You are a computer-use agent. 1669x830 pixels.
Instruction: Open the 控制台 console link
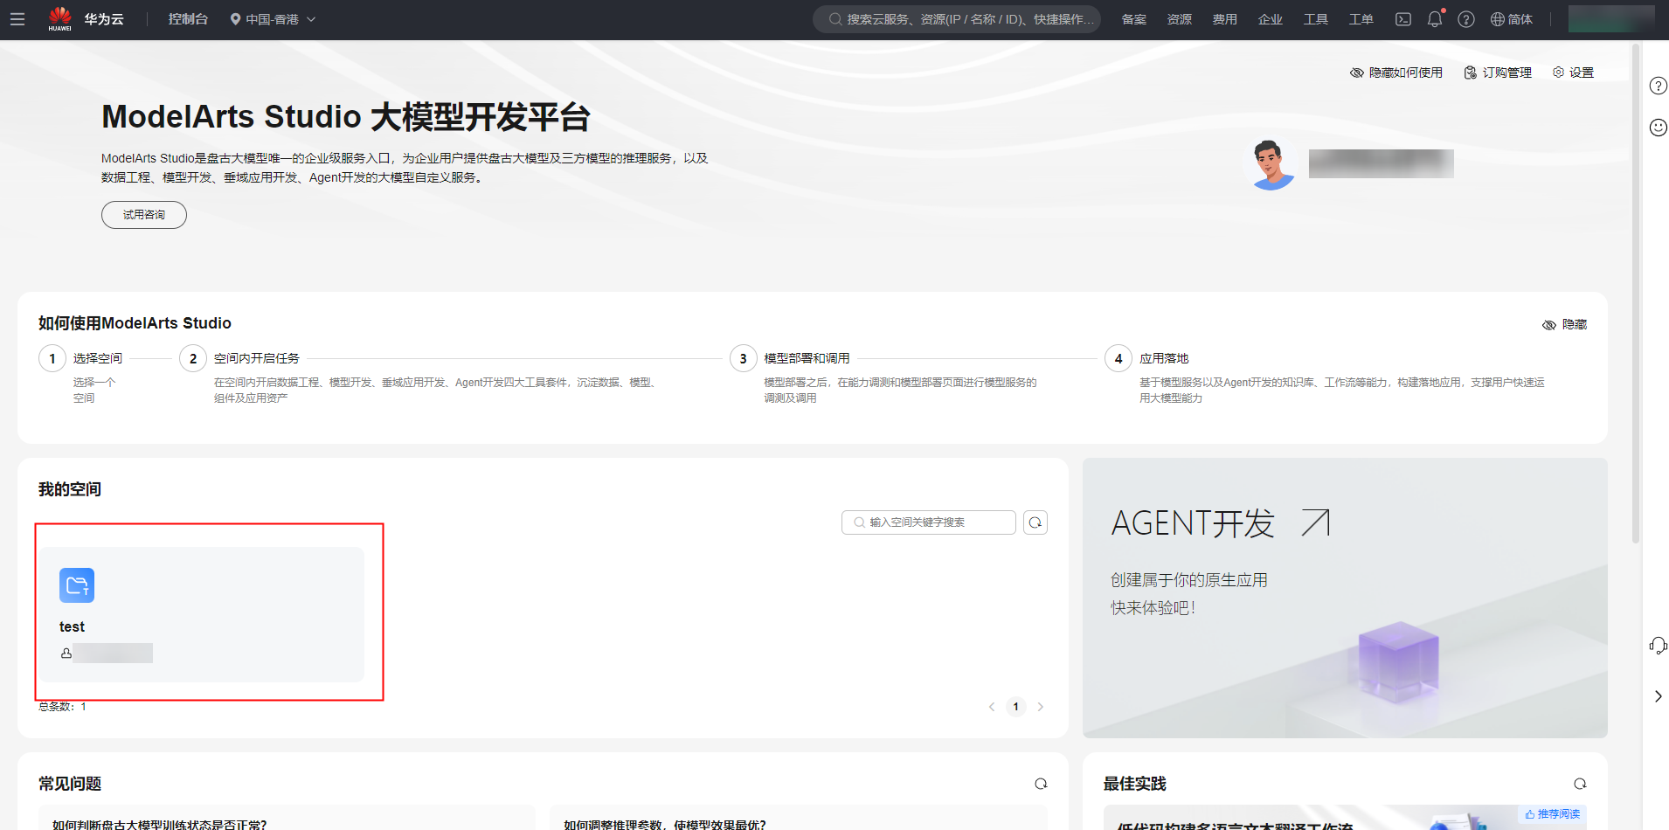(x=188, y=19)
